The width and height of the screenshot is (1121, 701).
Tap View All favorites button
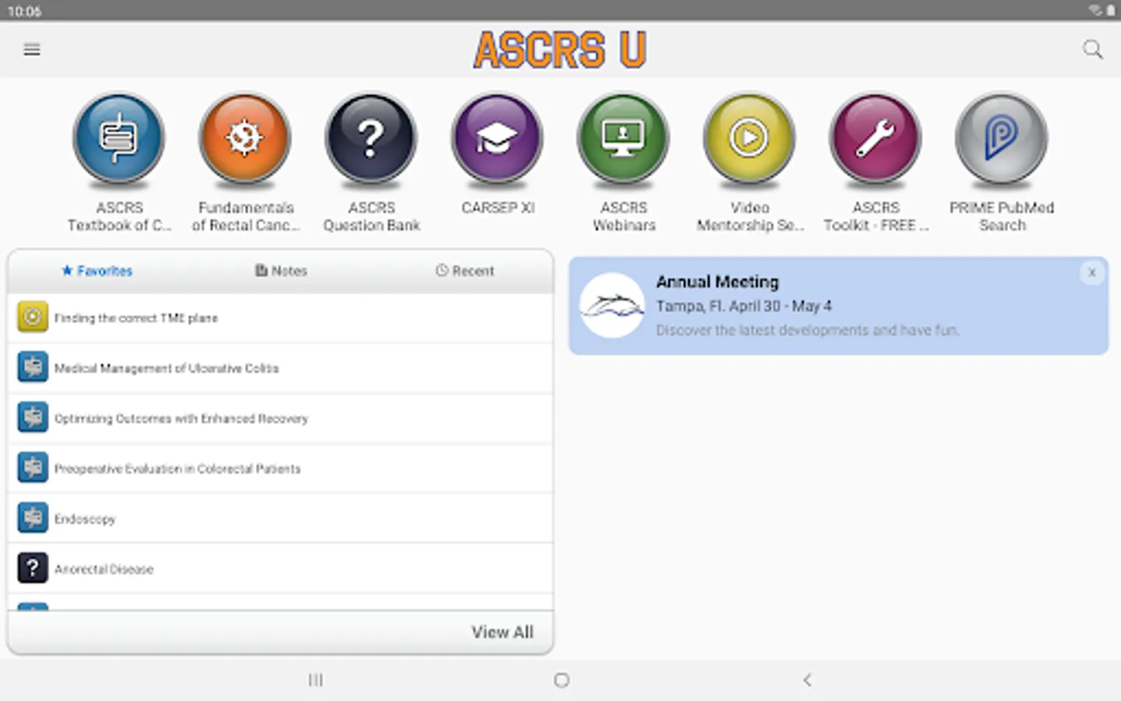coord(502,632)
